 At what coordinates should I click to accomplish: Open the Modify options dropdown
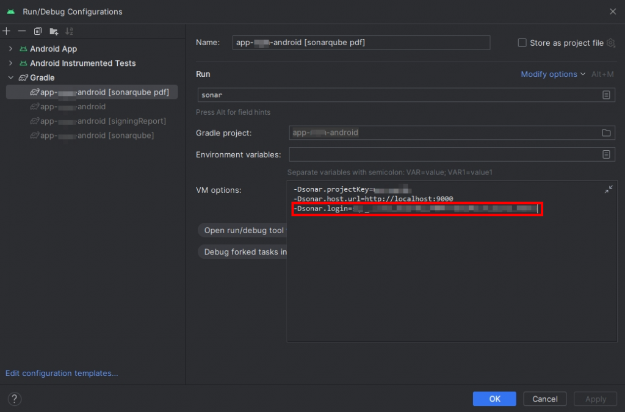point(553,74)
